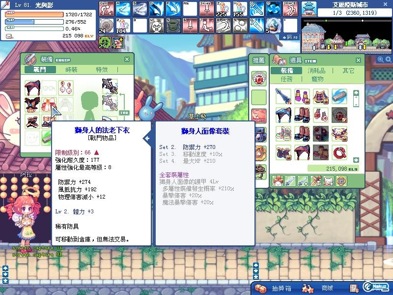
Task: Open the 商城 shop button
Action: tap(327, 288)
